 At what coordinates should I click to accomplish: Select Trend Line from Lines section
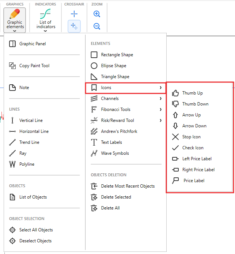(x=29, y=142)
